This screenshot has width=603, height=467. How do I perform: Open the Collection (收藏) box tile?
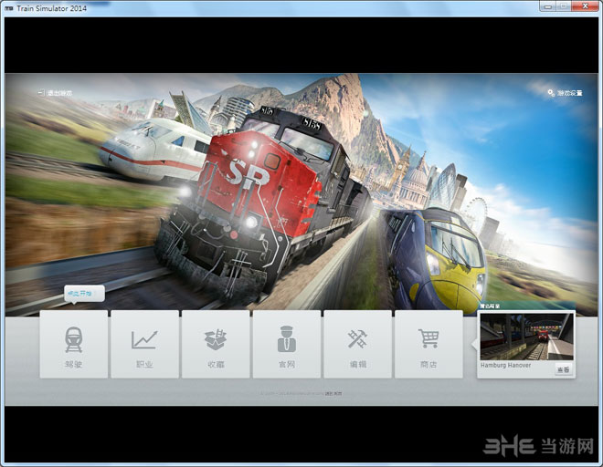click(216, 345)
